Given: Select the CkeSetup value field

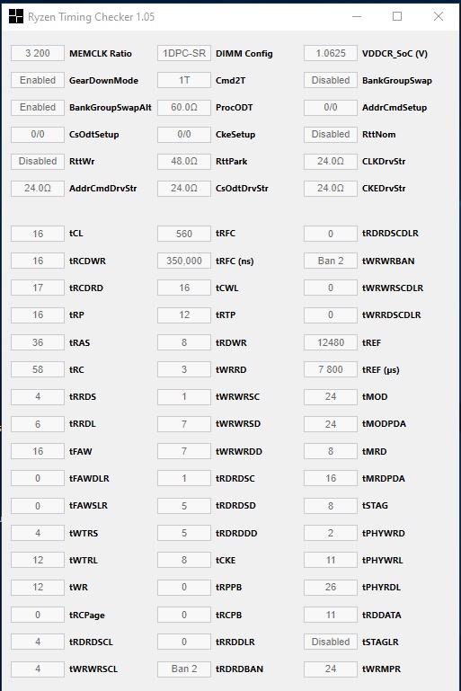Looking at the screenshot, I should pos(184,134).
